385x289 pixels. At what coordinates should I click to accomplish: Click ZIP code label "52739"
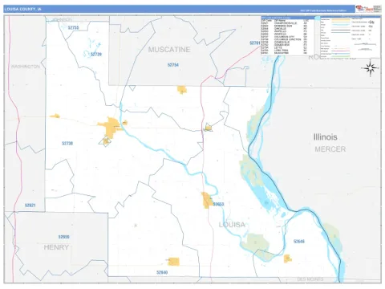coord(96,55)
